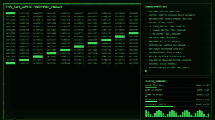The width and height of the screenshot is (215, 120).
Task: Click the telemetry bar chart histogram
Action: click(x=177, y=113)
